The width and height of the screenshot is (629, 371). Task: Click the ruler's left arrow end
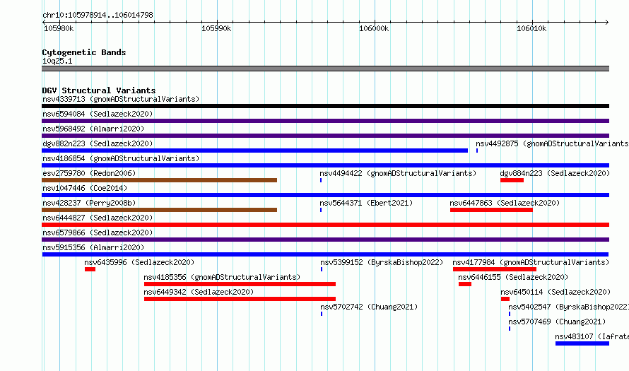click(x=44, y=23)
